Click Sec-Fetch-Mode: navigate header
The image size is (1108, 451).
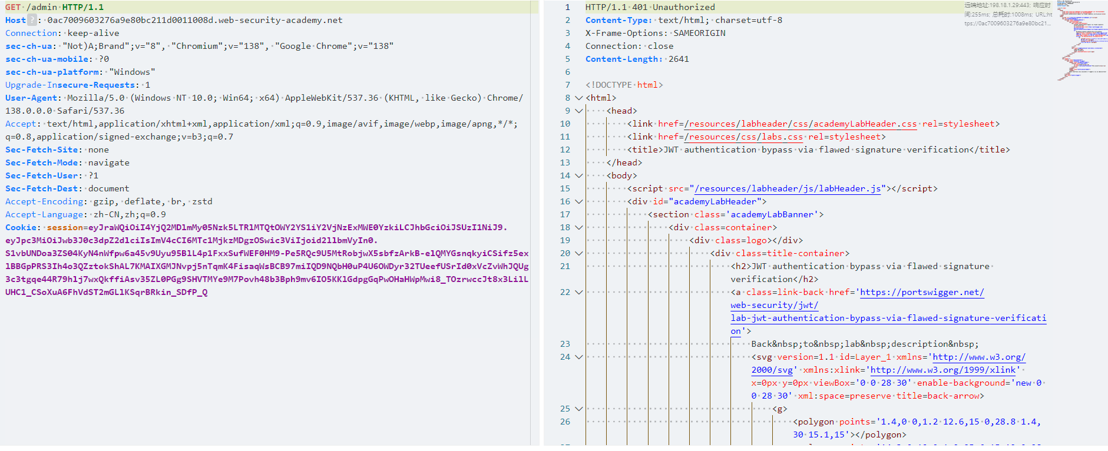(68, 163)
